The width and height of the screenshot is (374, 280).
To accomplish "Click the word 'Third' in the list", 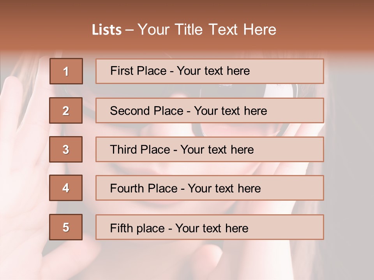I will [123, 150].
